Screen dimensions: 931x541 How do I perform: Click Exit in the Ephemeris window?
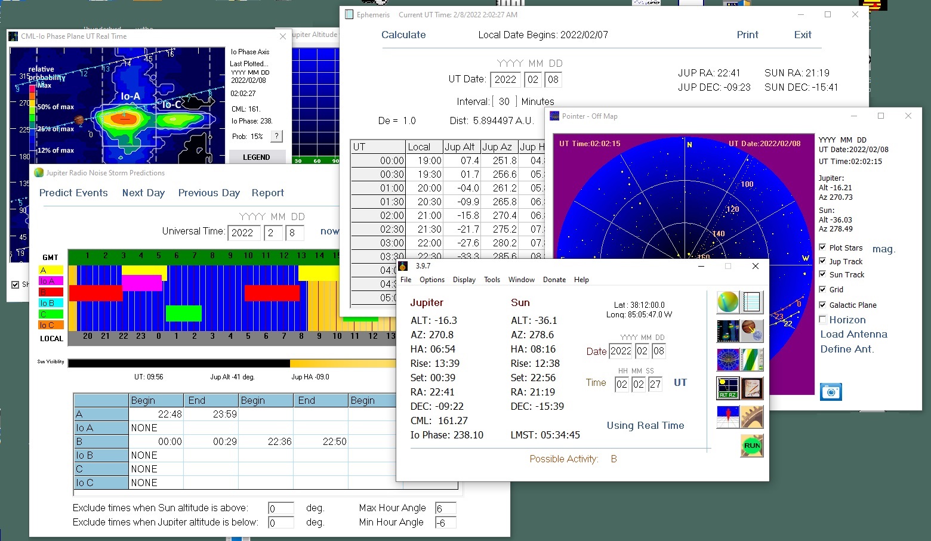click(803, 35)
